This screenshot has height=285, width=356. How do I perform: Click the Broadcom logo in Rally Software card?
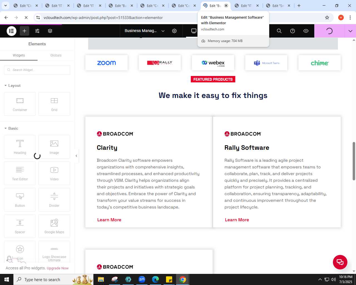click(x=243, y=134)
